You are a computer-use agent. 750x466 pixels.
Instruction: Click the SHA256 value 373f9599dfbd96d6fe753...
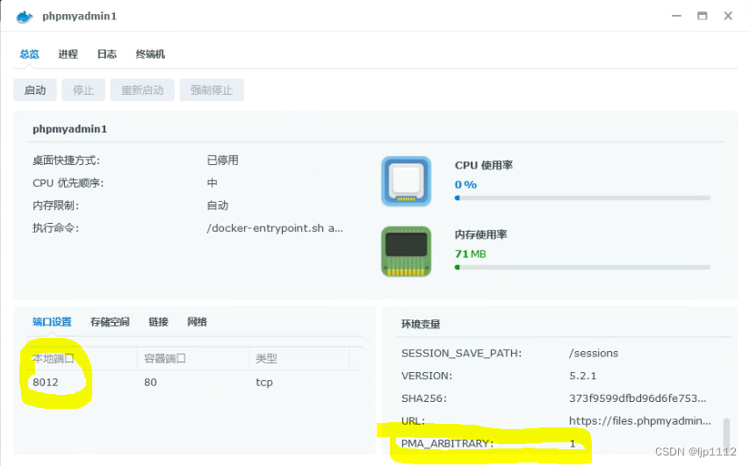[638, 398]
